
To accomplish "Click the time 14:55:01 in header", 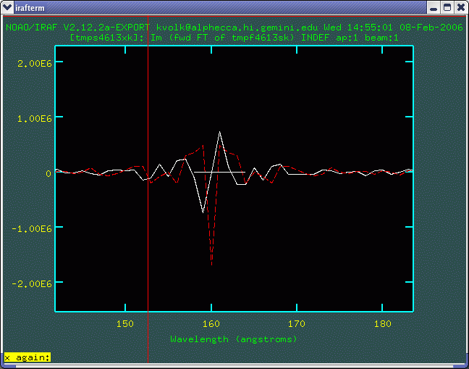I will click(x=370, y=28).
